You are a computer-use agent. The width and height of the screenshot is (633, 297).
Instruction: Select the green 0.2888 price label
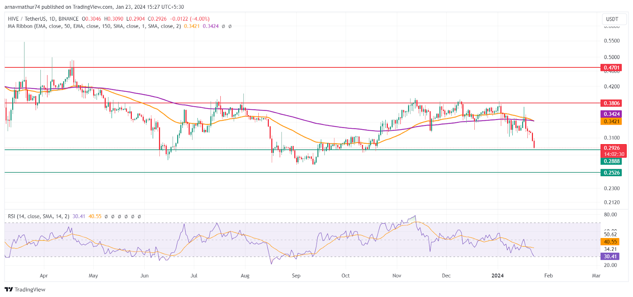pos(611,161)
